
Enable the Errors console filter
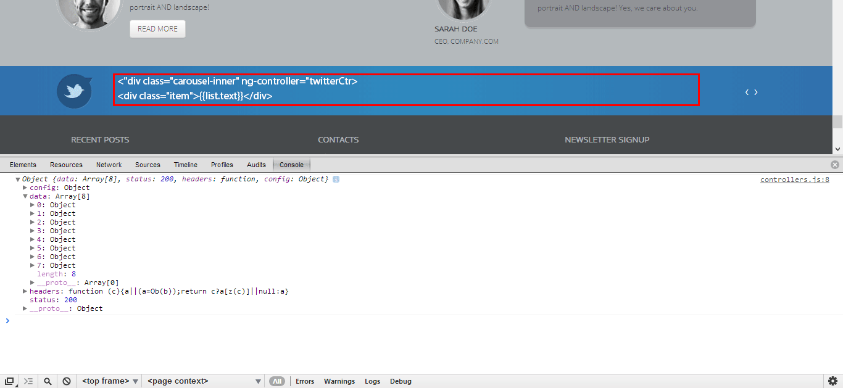coord(305,381)
